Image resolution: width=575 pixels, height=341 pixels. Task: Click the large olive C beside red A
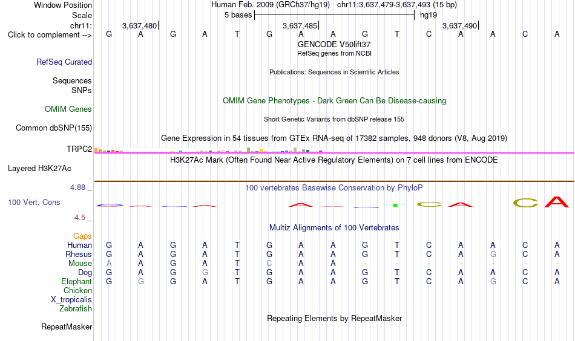(525, 203)
